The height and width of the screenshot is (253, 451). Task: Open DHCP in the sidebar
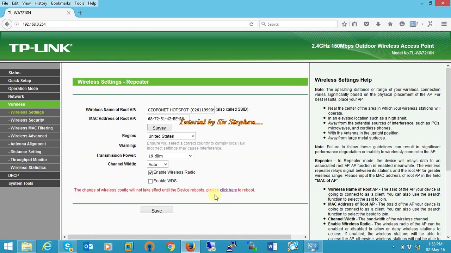30,175
